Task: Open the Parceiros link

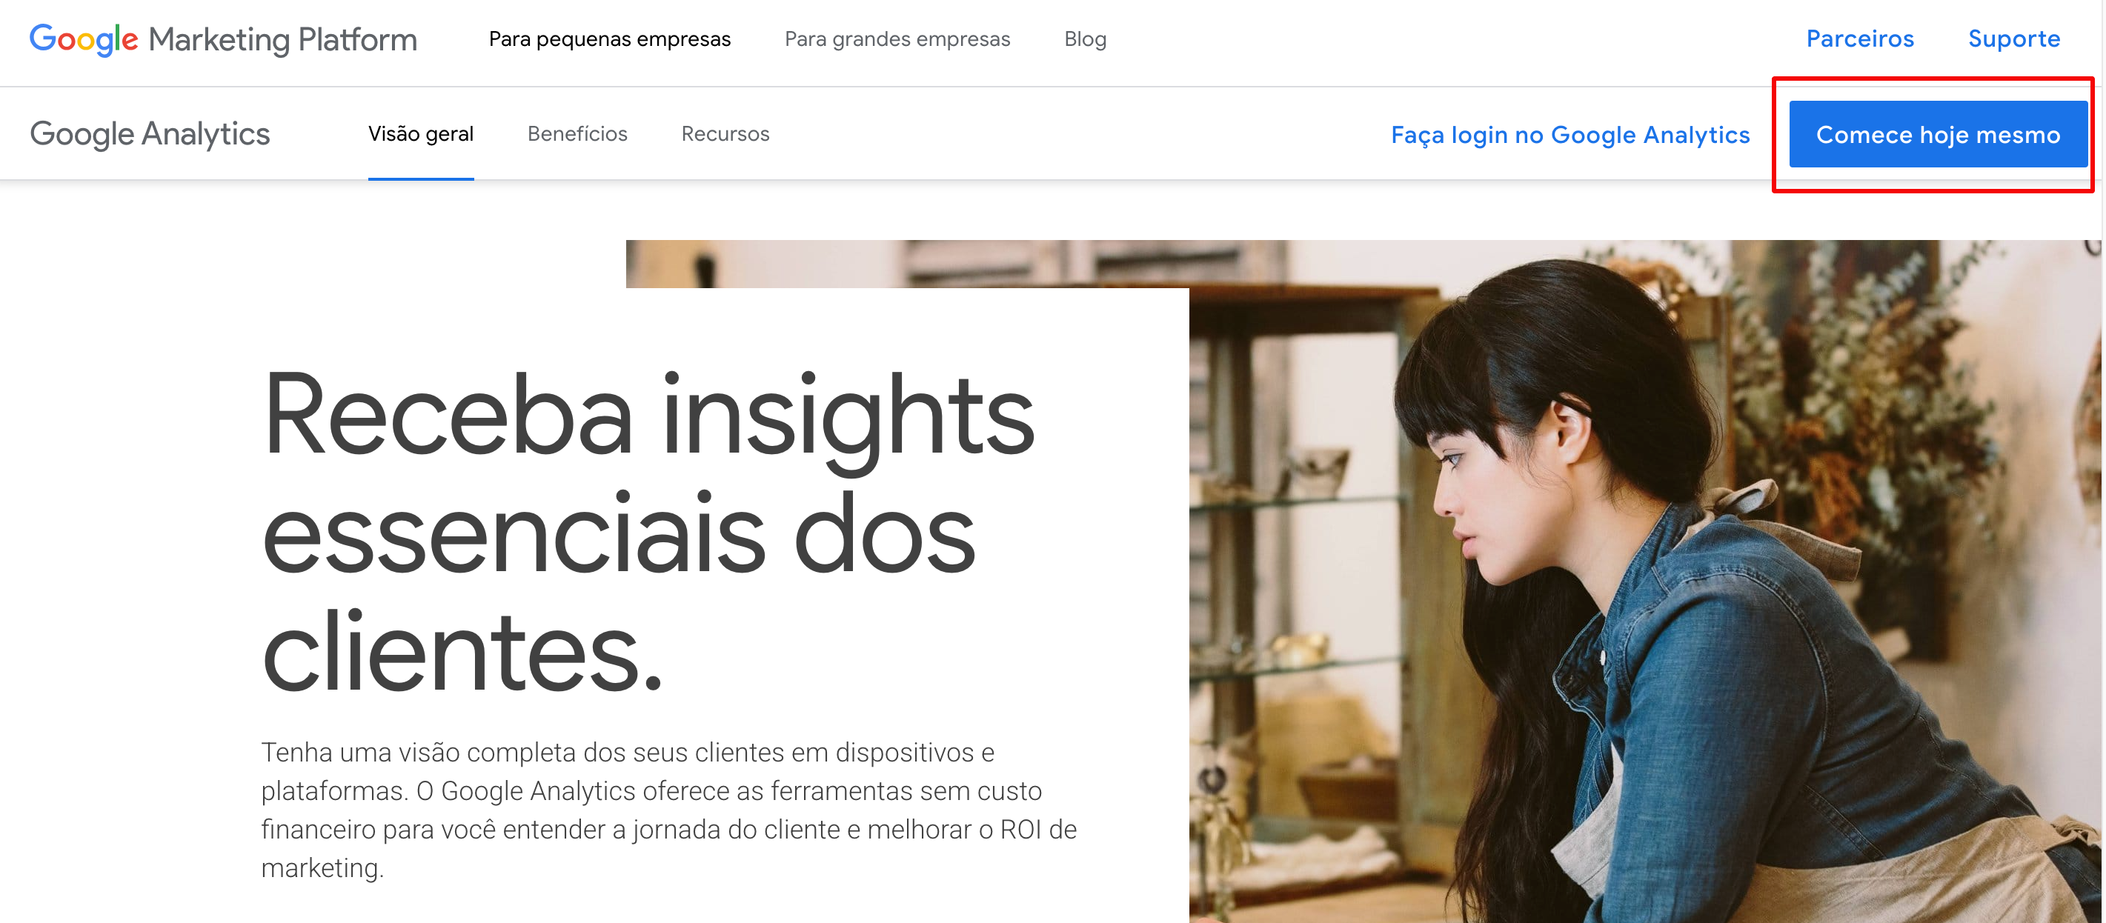Action: click(x=1860, y=39)
